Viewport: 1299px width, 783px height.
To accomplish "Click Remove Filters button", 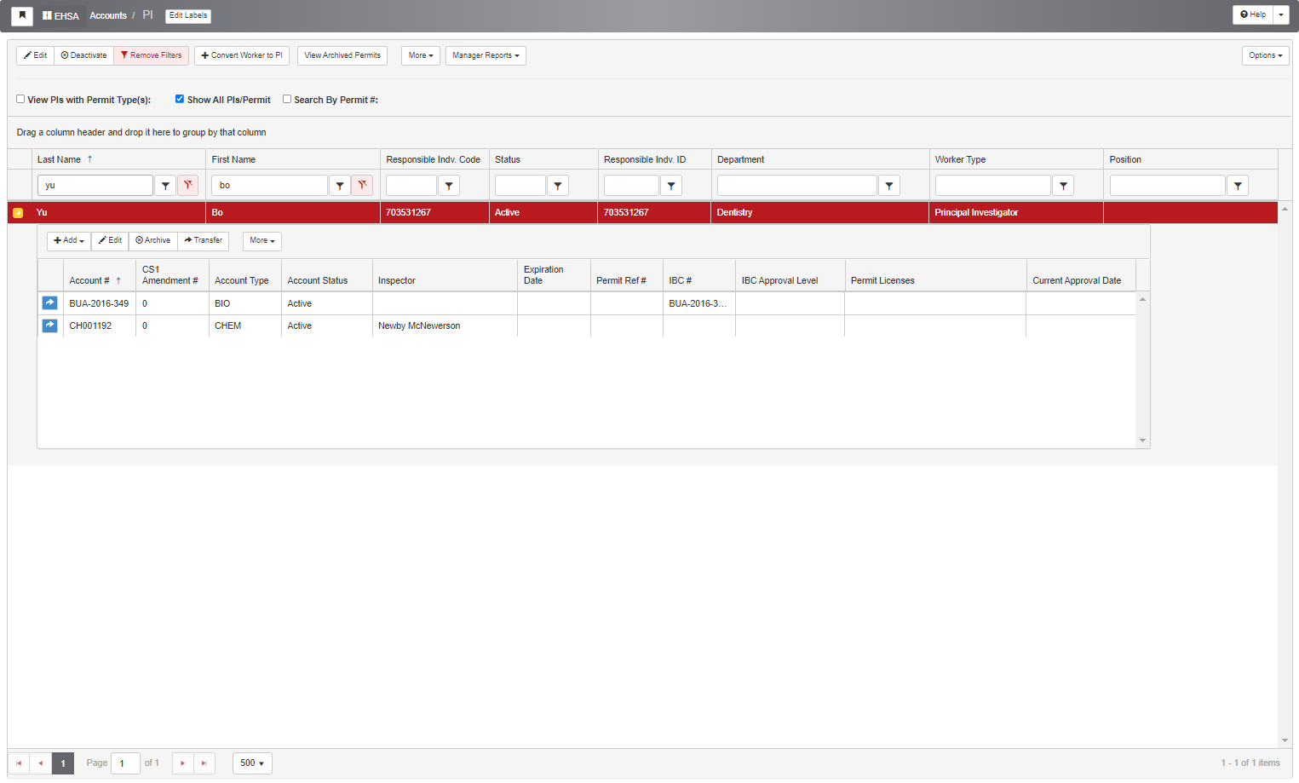I will [x=151, y=55].
